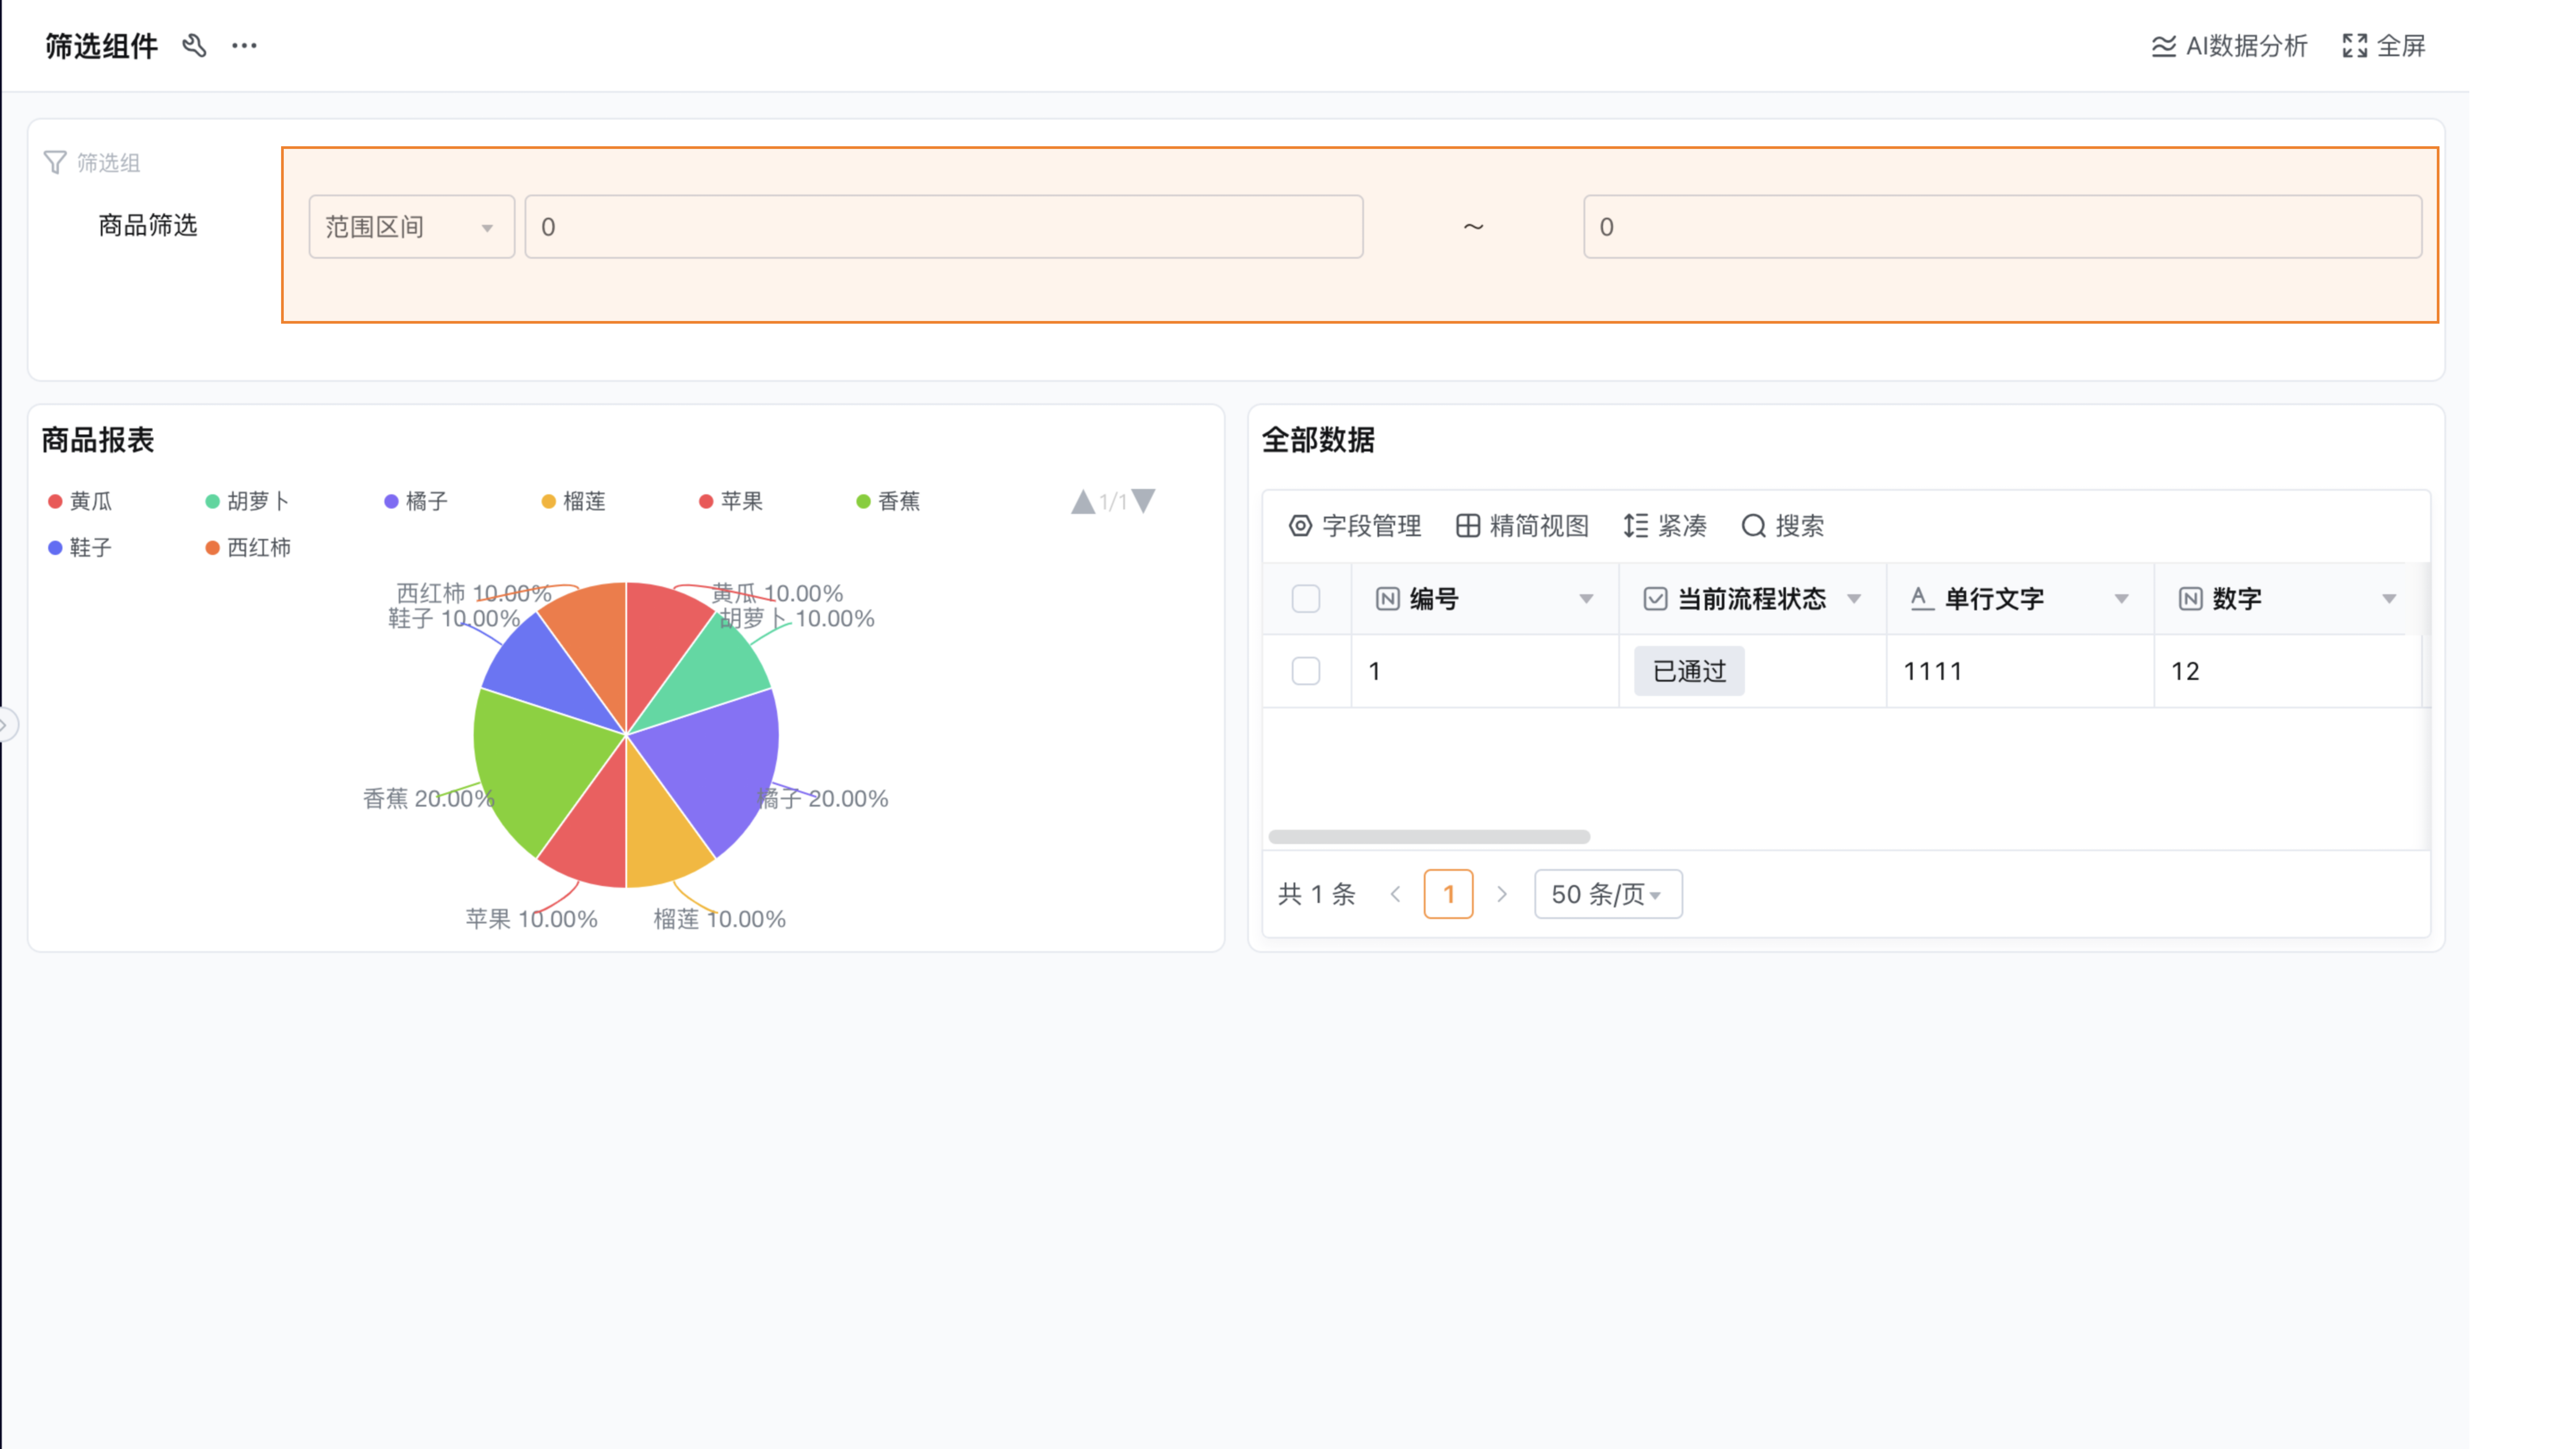
Task: Click the 筛选组 funnel icon
Action: pos(55,162)
